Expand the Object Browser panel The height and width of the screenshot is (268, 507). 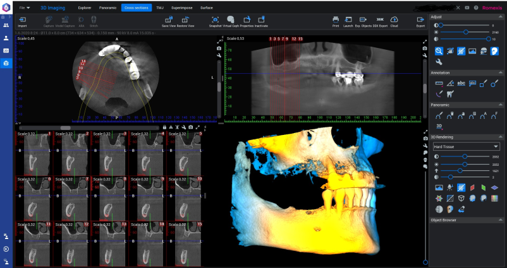pos(501,220)
